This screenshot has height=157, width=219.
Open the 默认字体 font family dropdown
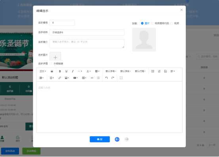click(126, 71)
